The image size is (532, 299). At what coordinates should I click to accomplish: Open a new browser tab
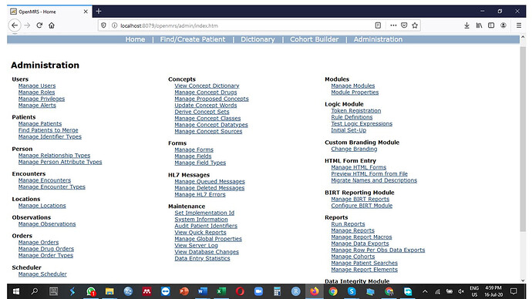tap(99, 12)
